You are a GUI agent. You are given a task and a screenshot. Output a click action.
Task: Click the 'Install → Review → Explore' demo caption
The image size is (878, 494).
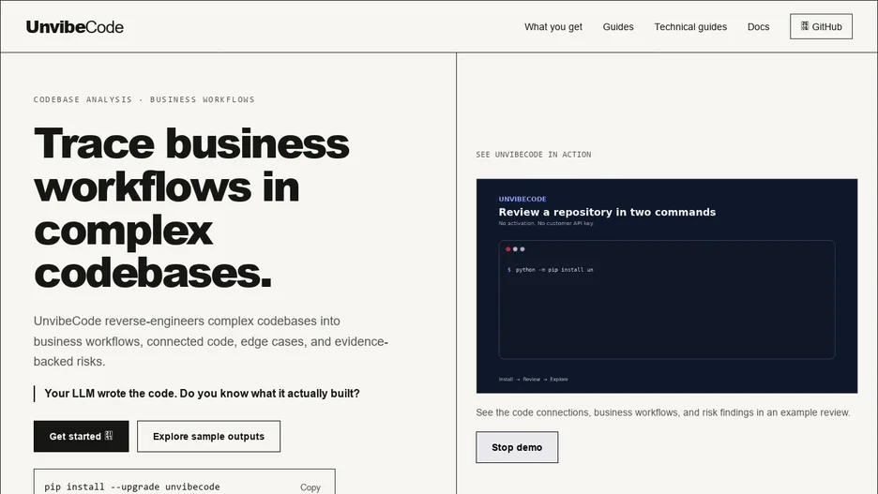coord(533,380)
